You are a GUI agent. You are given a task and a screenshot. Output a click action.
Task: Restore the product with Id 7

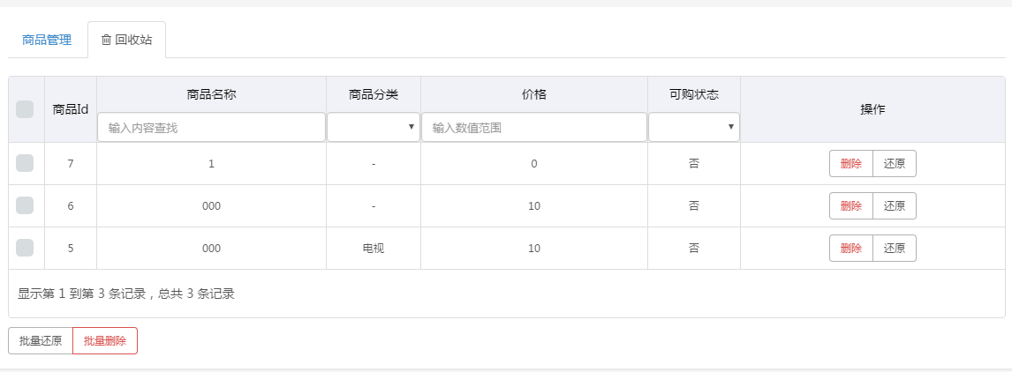coord(895,164)
